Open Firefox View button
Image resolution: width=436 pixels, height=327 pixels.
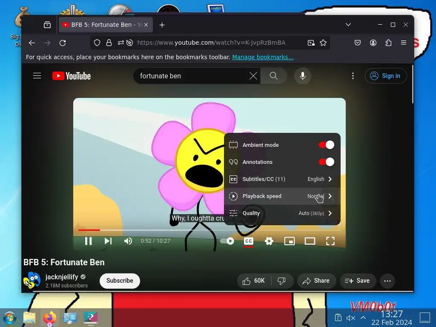[47, 25]
